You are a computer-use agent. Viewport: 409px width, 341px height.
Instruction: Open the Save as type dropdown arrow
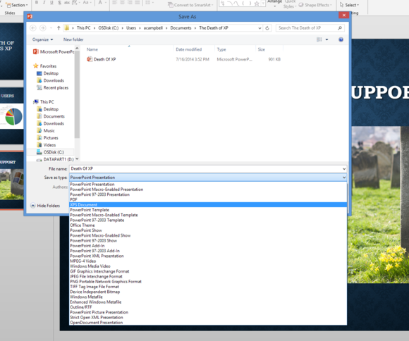click(344, 178)
